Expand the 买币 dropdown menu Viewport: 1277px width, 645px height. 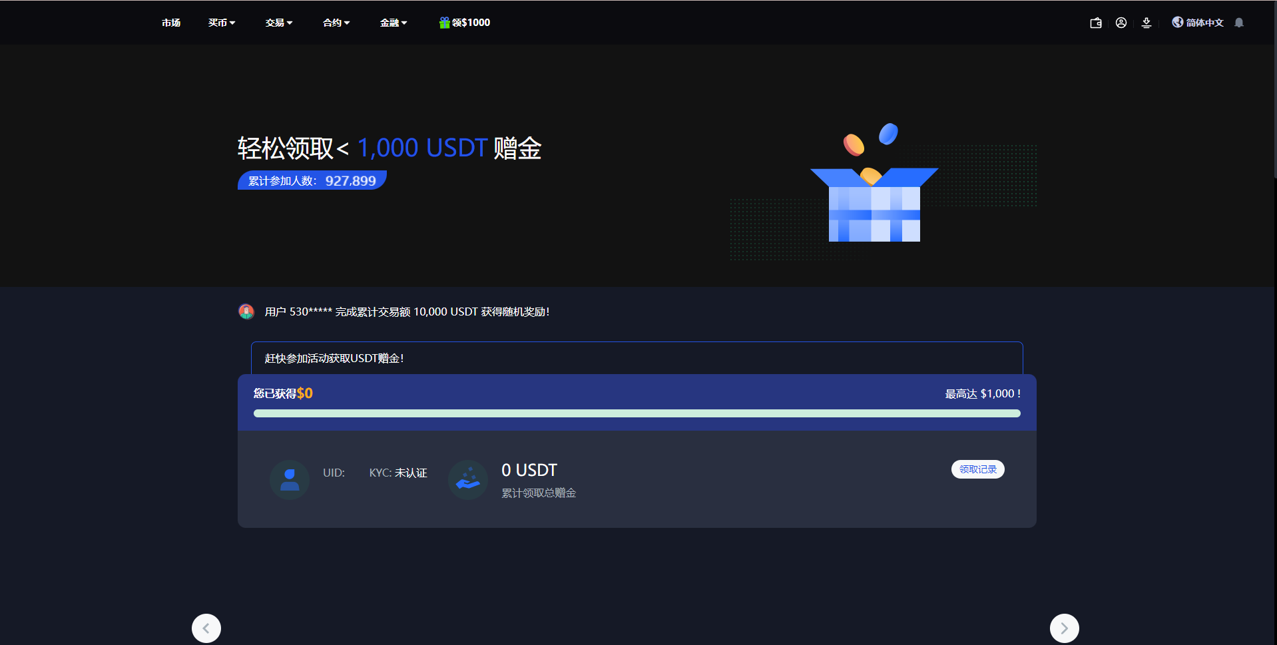pos(221,23)
